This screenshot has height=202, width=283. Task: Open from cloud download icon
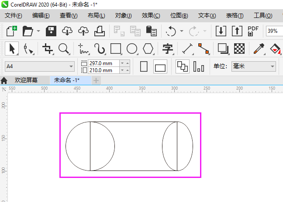click(67, 31)
